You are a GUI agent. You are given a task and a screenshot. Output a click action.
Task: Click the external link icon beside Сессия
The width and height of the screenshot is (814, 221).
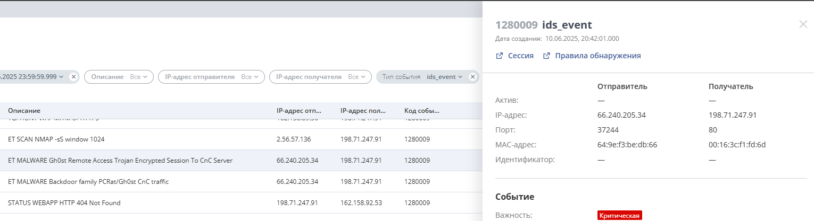click(x=499, y=56)
